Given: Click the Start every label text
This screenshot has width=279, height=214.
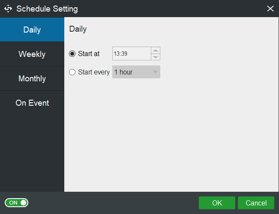Looking at the screenshot, I should 94,72.
